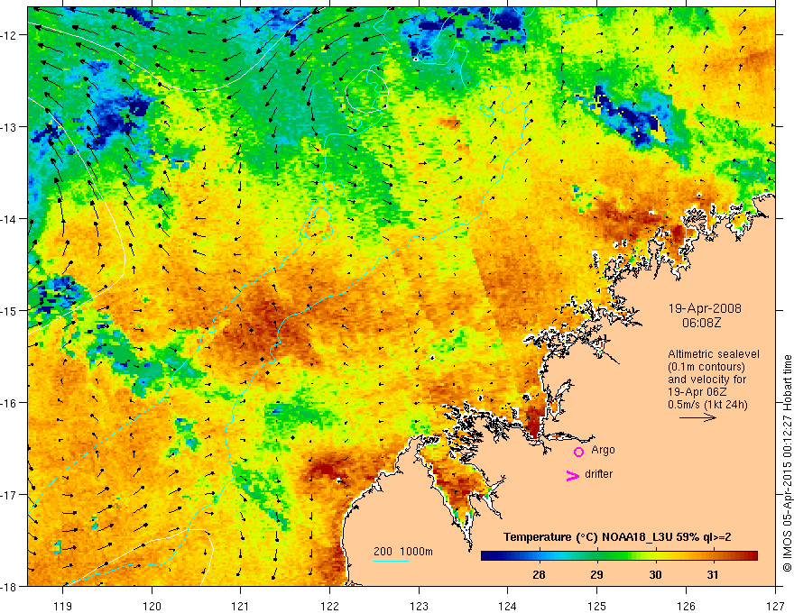Click longitude axis label 121
This screenshot has width=794, height=613.
241,606
